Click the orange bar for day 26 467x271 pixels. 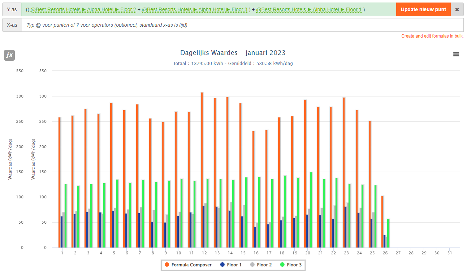[x=382, y=222]
